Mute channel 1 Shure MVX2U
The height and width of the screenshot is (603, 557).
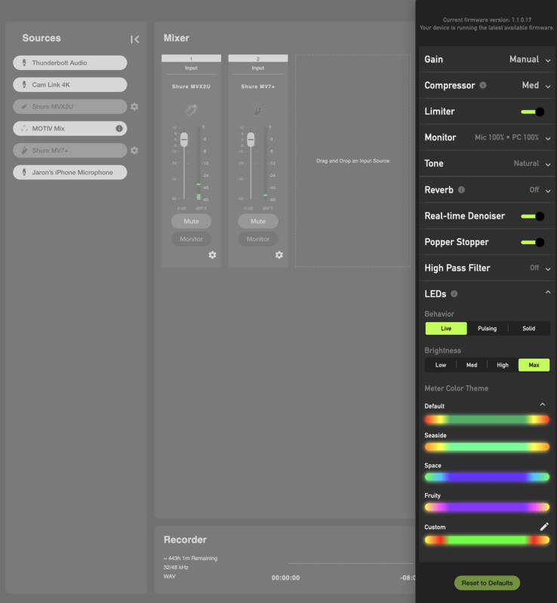click(191, 221)
